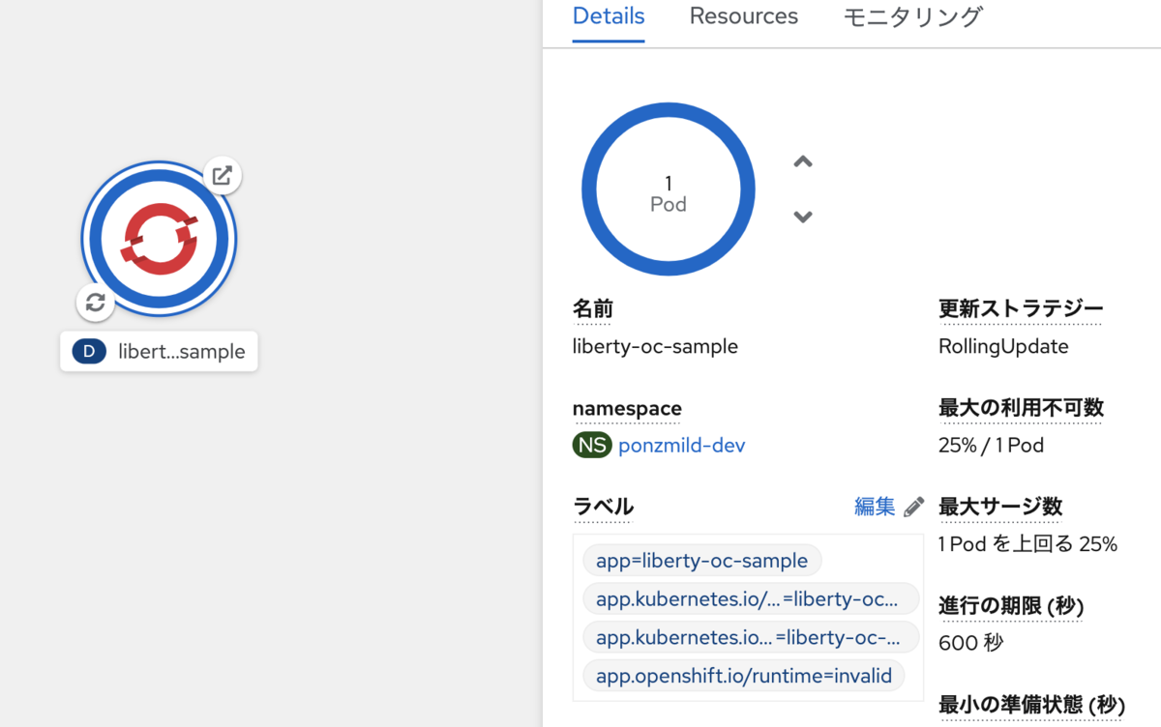Select the libert...sample node label
This screenshot has width=1161, height=727.
160,351
